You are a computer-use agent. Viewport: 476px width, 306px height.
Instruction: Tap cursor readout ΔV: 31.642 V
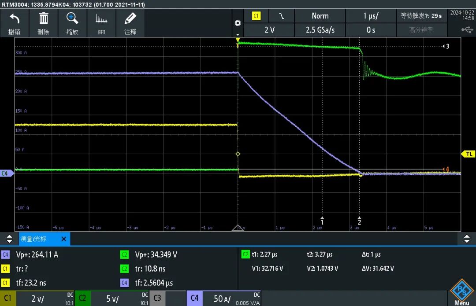[x=378, y=269]
